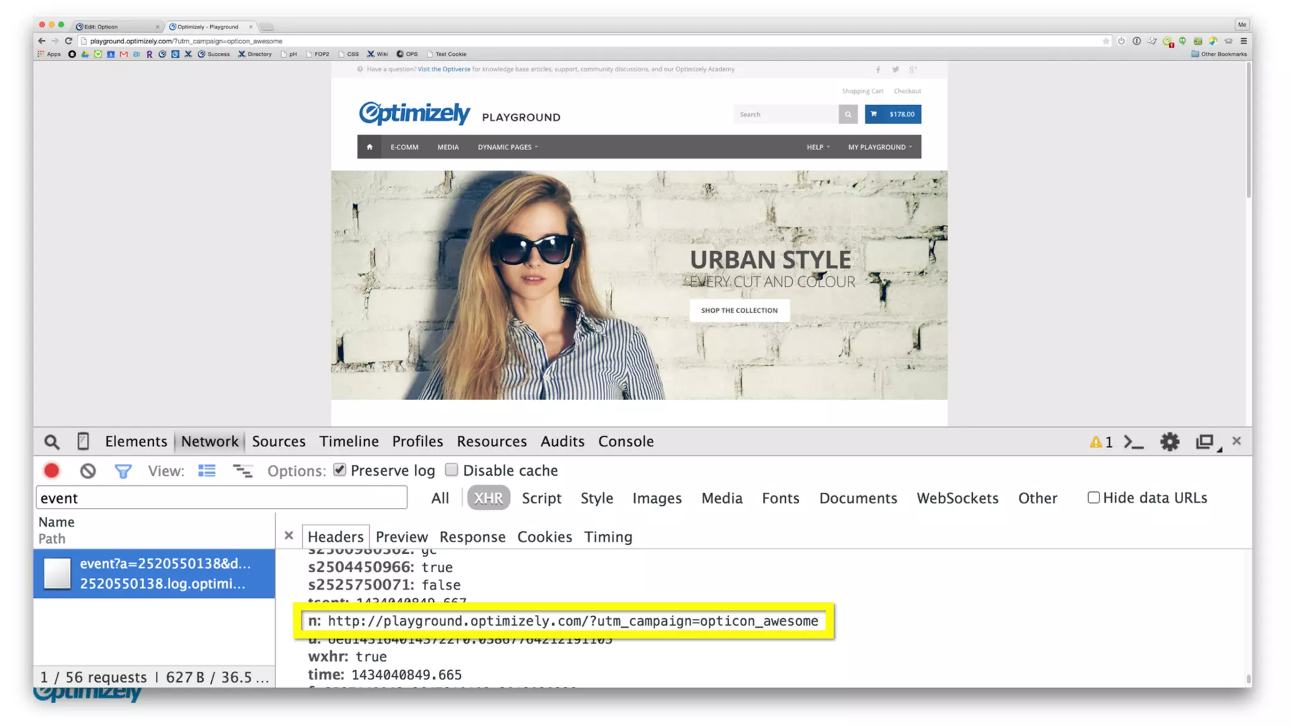Expand the My Playground dropdown

(x=879, y=147)
